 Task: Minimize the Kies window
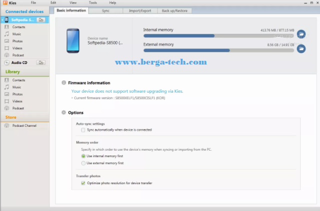click(x=305, y=3)
